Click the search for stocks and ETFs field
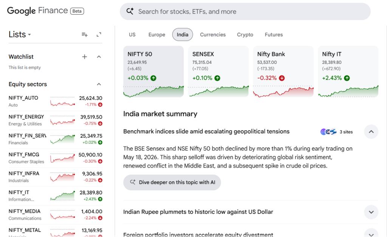 click(x=245, y=12)
